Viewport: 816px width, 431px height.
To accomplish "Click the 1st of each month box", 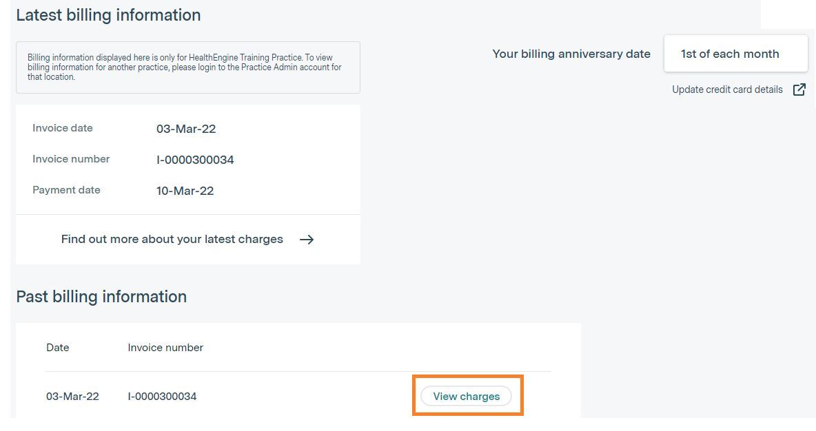I will coord(735,54).
